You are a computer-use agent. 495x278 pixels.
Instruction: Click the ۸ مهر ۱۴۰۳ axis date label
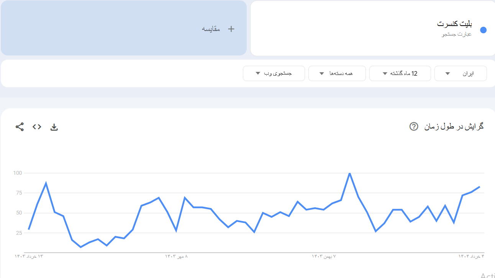coord(176,256)
